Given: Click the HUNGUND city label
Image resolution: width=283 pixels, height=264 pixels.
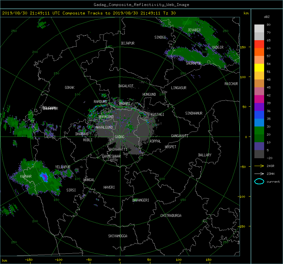Looking at the screenshot, I should tap(149, 94).
